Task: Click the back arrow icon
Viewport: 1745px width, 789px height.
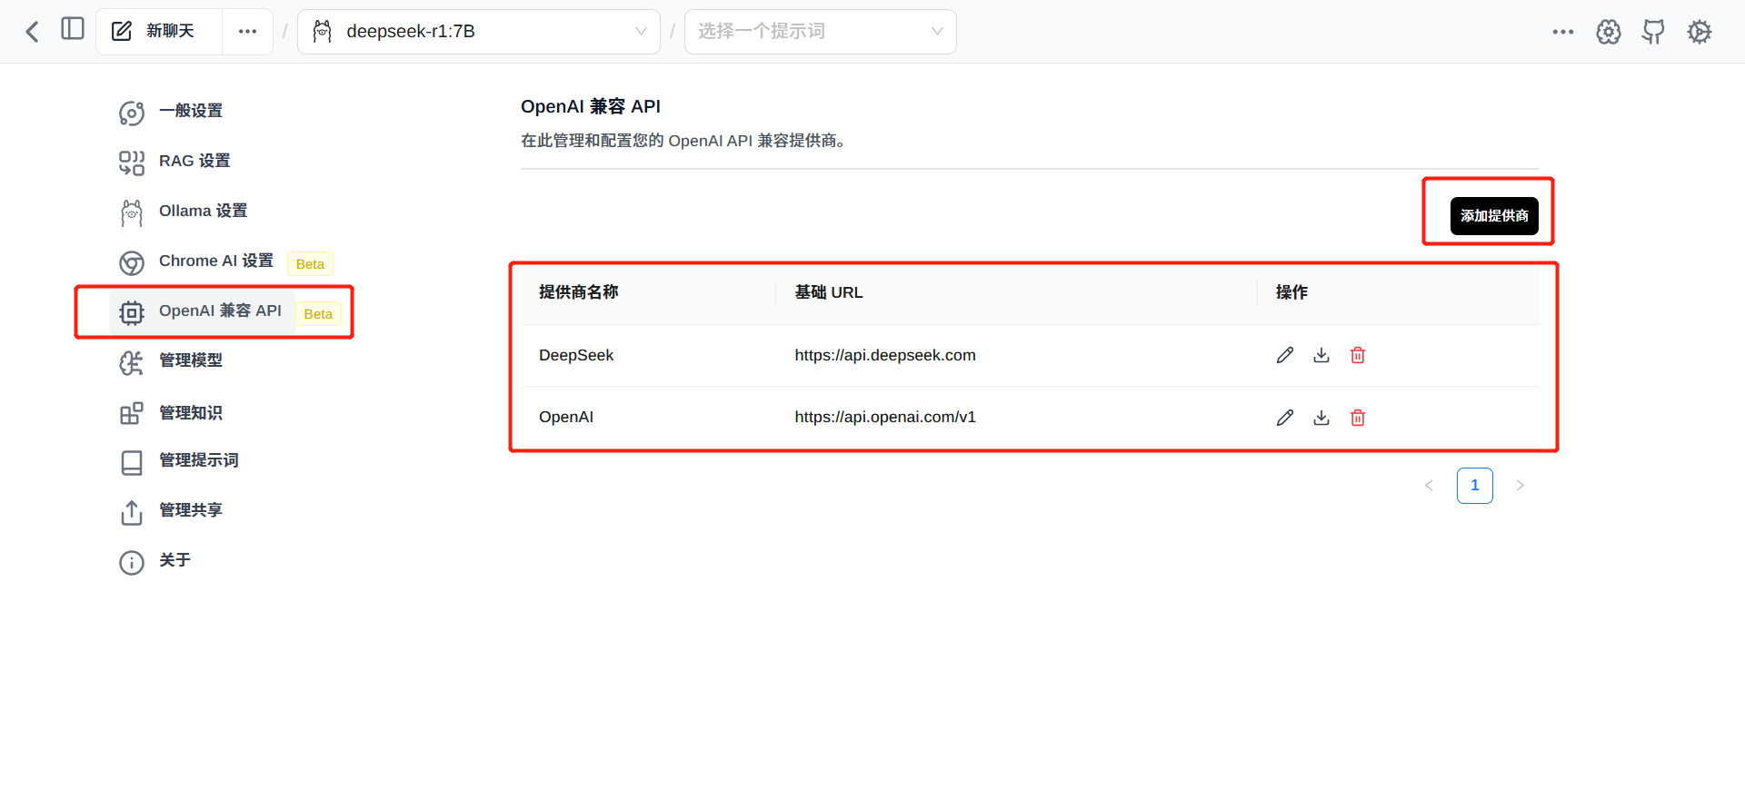Action: coord(33,32)
